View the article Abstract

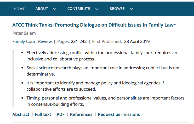(21, 114)
